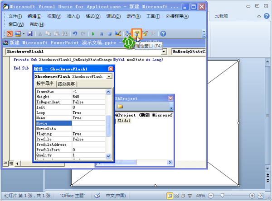This screenshot has height=201, width=272.
Task: Open the Object Browser icon
Action: click(x=145, y=33)
